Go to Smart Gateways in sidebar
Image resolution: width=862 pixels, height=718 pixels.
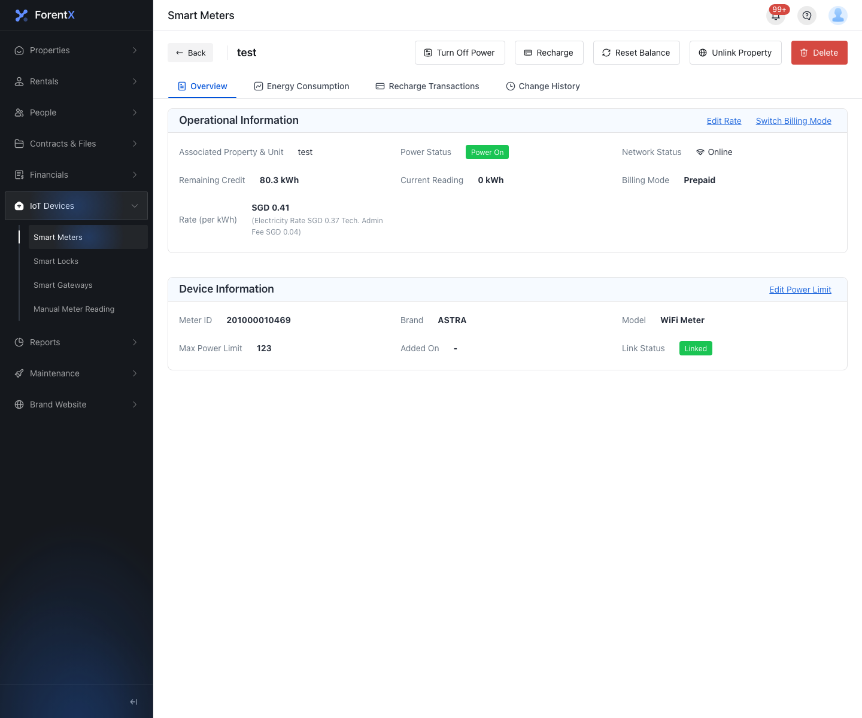pyautogui.click(x=88, y=285)
